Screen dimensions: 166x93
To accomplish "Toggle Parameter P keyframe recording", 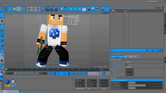I will (x=100, y=74).
